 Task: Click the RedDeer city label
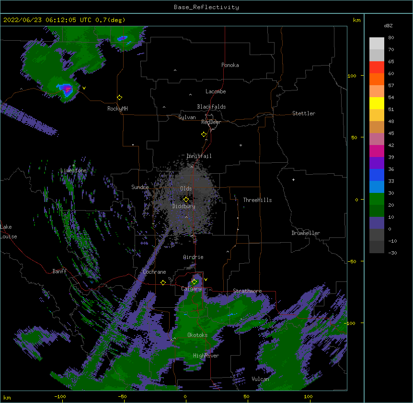pyautogui.click(x=211, y=122)
